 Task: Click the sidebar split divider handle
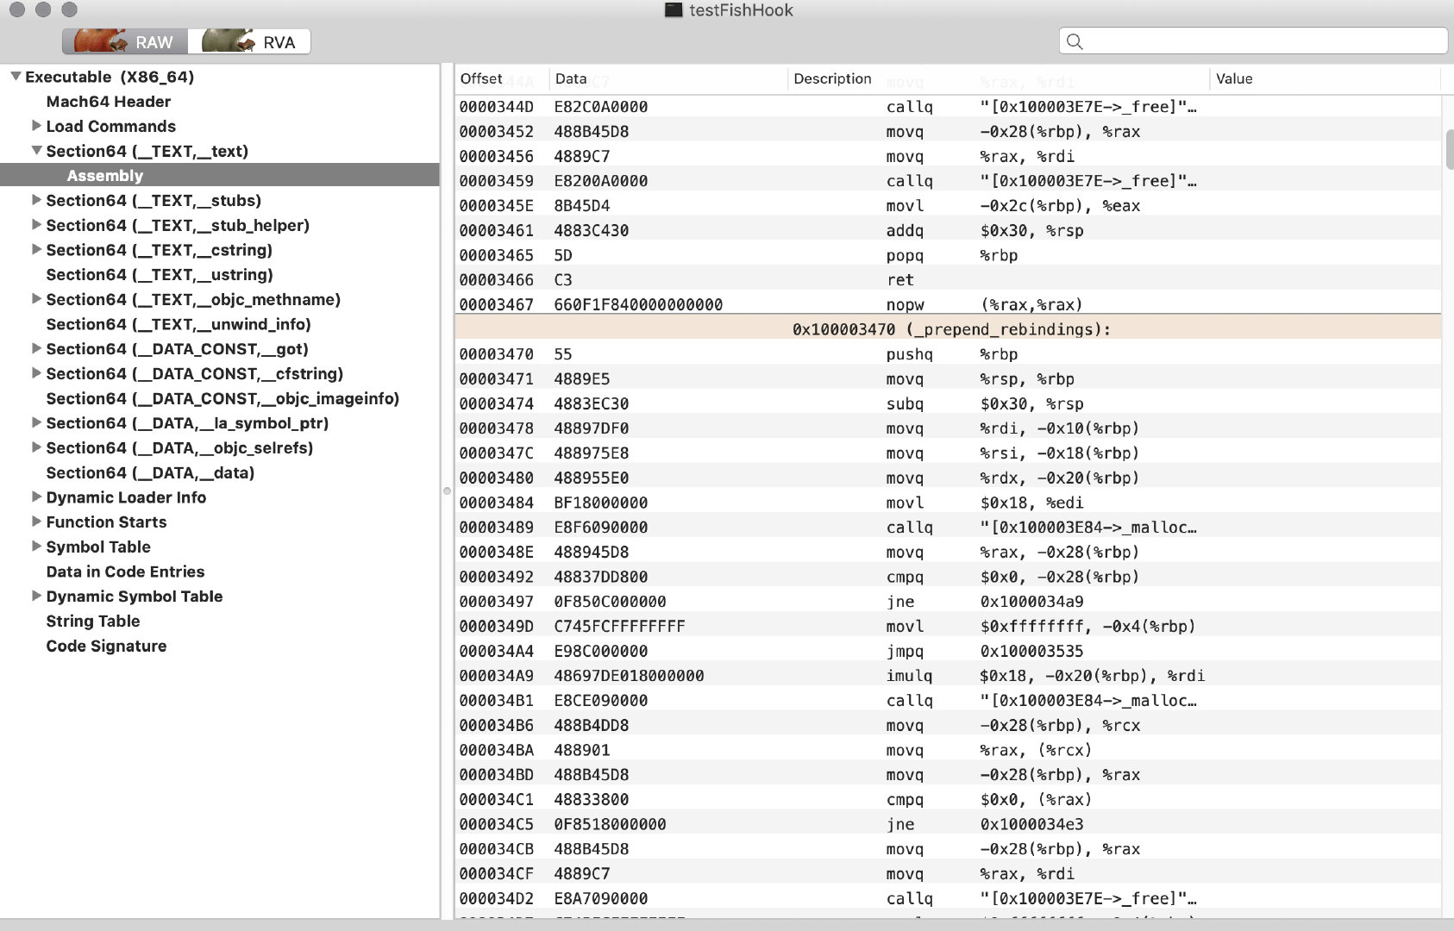(x=447, y=490)
